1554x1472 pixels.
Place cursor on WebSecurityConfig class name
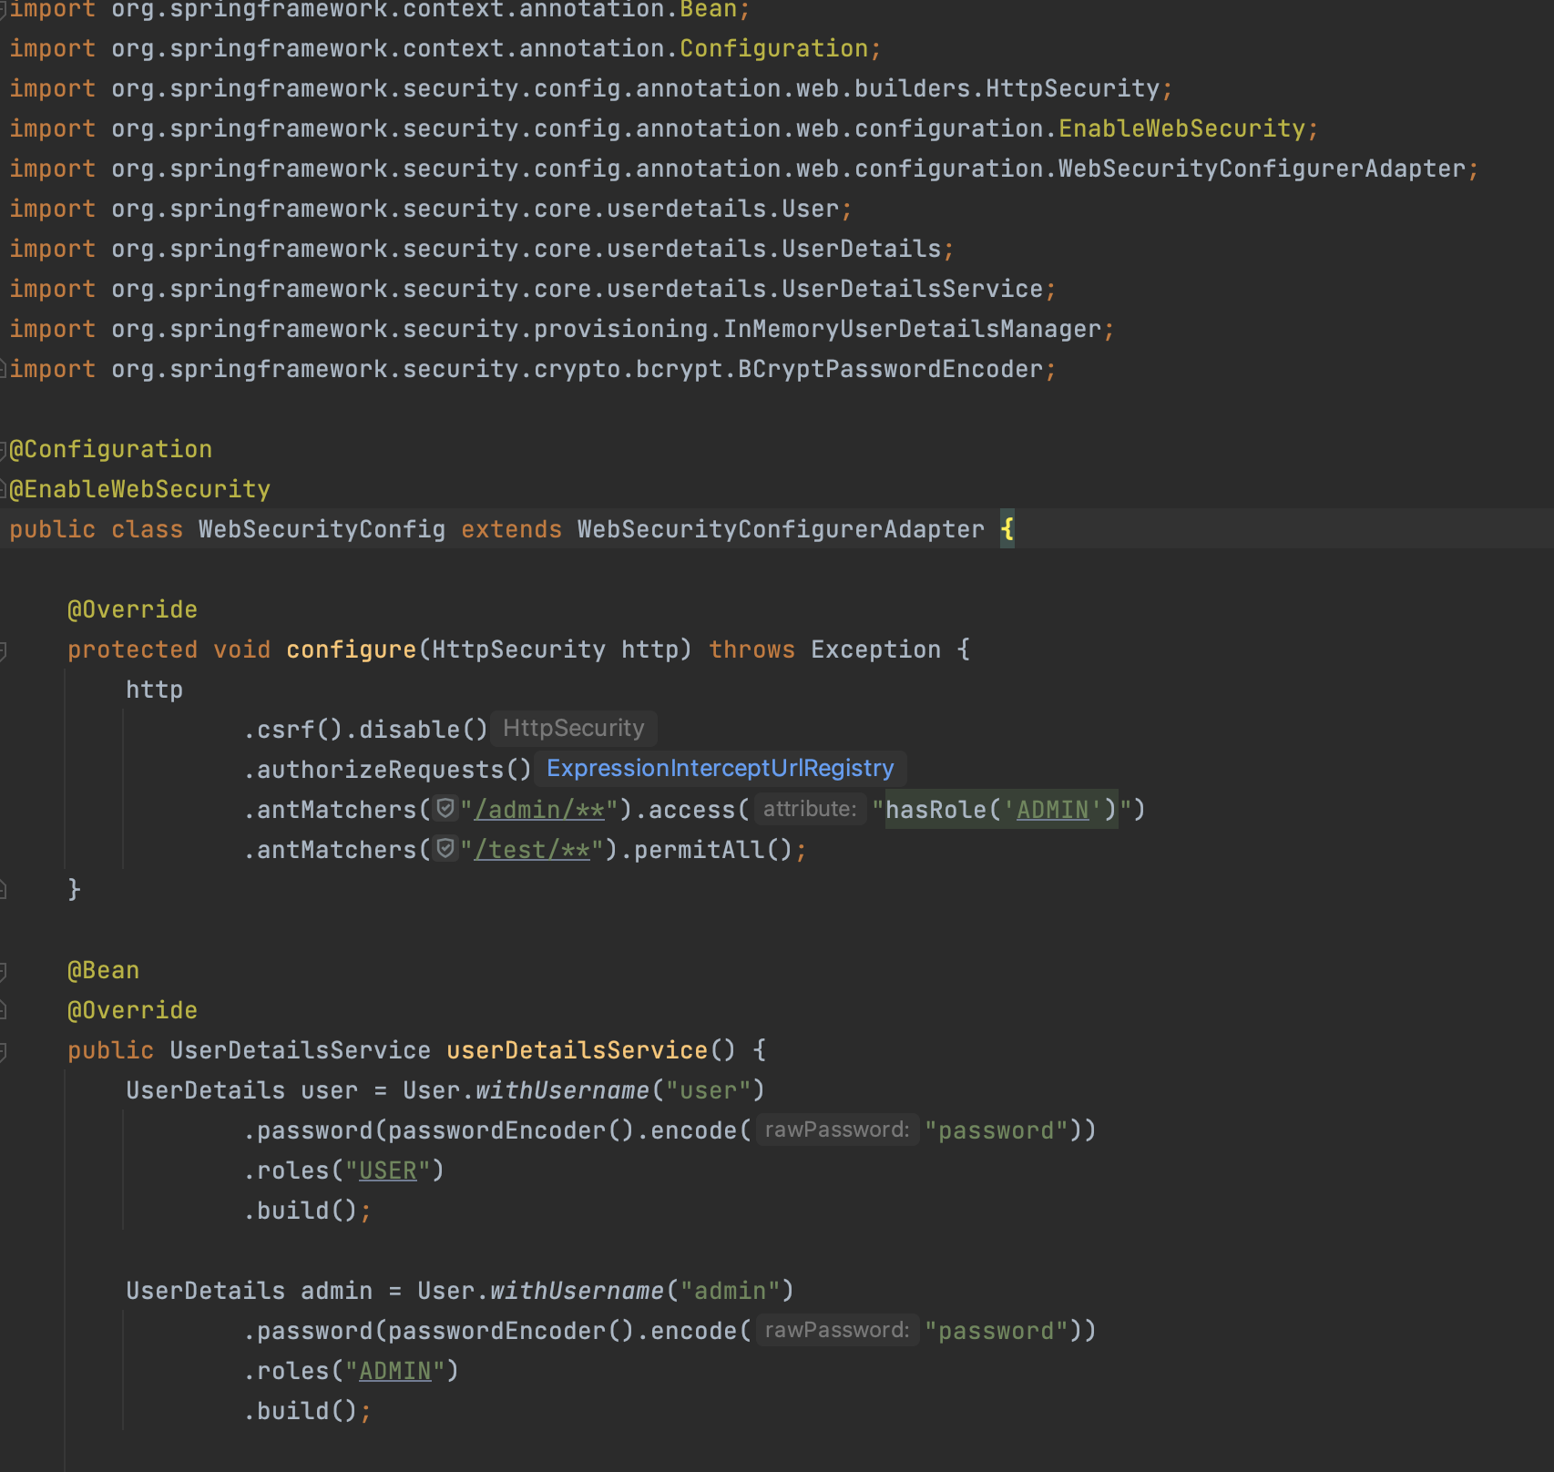pos(322,529)
